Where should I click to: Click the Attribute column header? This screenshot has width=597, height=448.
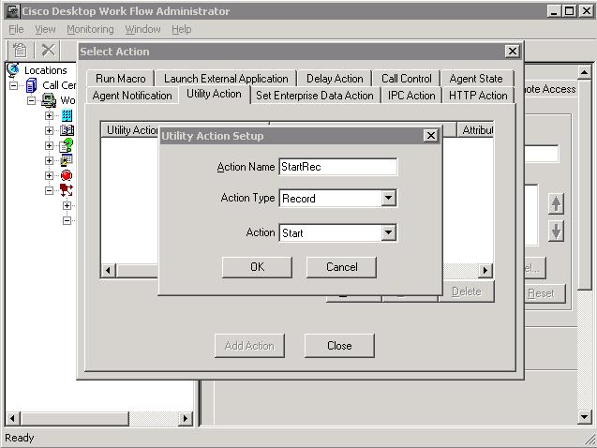pyautogui.click(x=475, y=130)
